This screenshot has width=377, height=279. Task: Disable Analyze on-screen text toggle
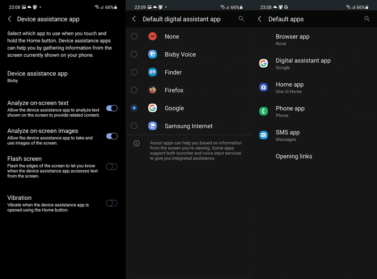[x=112, y=108]
